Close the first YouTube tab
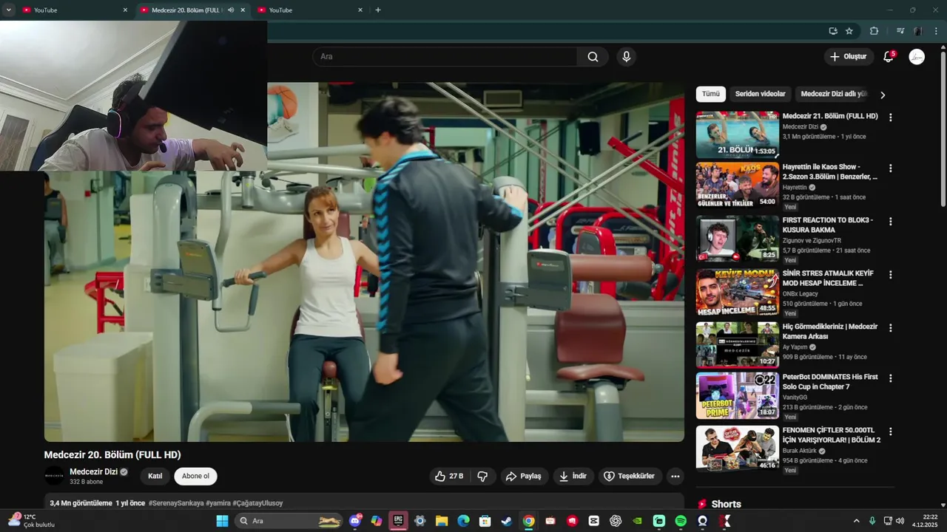Image resolution: width=947 pixels, height=532 pixels. pyautogui.click(x=125, y=10)
